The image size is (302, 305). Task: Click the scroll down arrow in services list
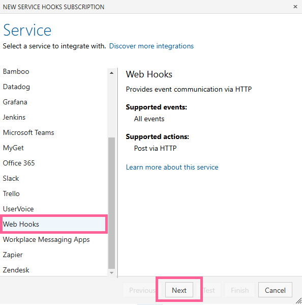point(111,273)
